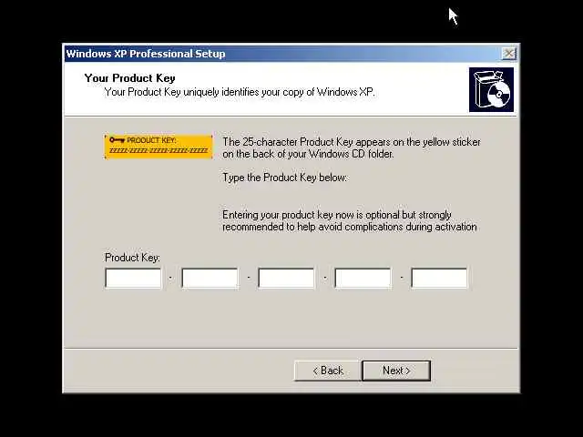583x437 pixels.
Task: Click the Windows CD box icon in header
Action: (x=491, y=89)
